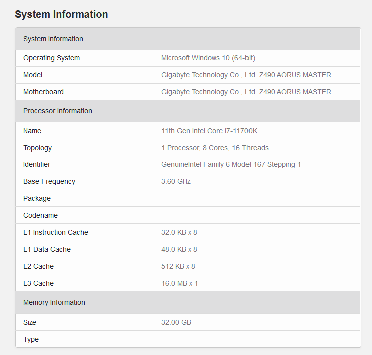Click the Processor Information section header
The image size is (372, 355).
pyautogui.click(x=58, y=111)
